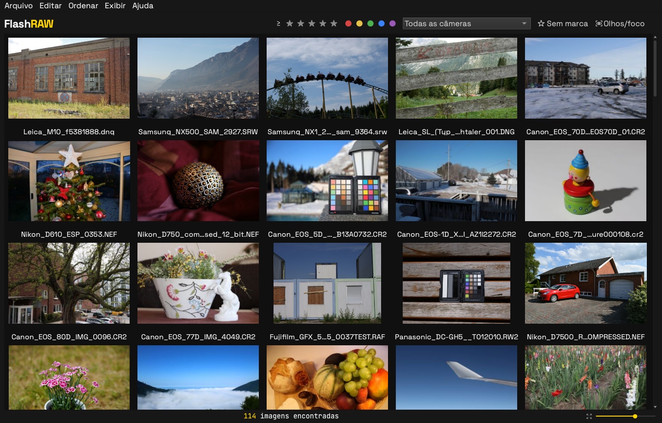The height and width of the screenshot is (423, 662).
Task: Set rating filter to one star
Action: pos(290,23)
